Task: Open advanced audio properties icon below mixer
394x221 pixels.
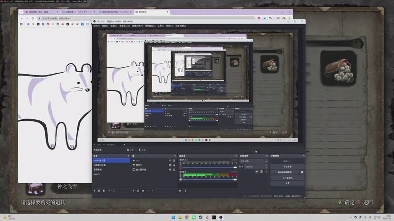Action: coord(180,191)
